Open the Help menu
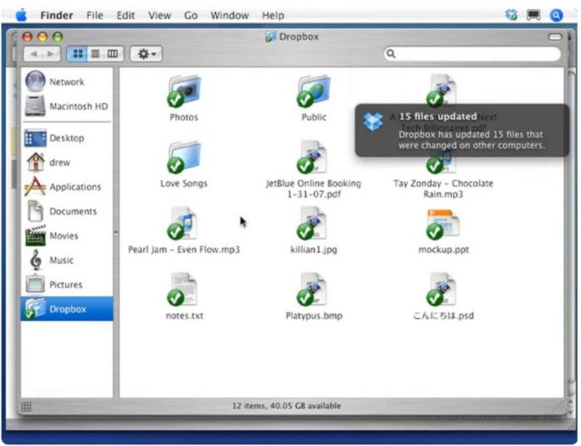This screenshot has height=446, width=581. click(x=273, y=16)
